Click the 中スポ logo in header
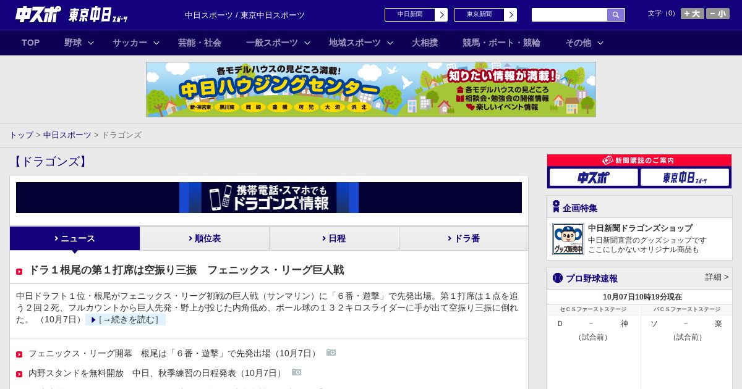742x389 pixels. pos(38,14)
